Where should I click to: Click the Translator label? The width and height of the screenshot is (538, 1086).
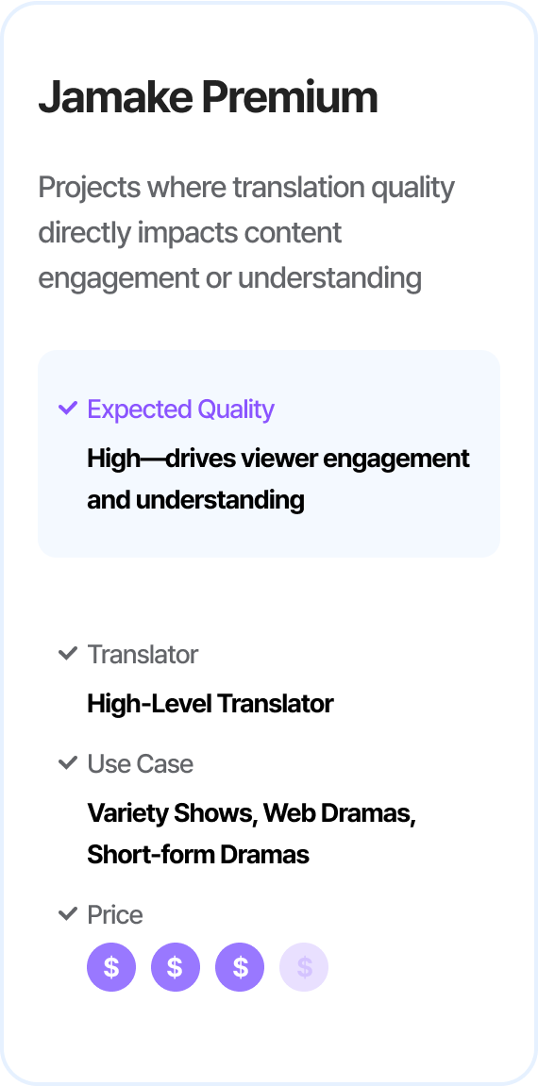tap(143, 655)
